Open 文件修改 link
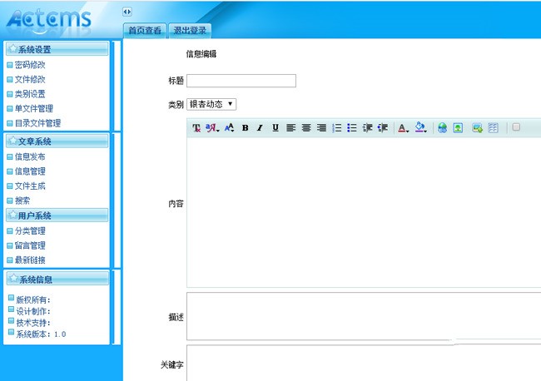Image resolution: width=541 pixels, height=381 pixels. click(x=30, y=79)
